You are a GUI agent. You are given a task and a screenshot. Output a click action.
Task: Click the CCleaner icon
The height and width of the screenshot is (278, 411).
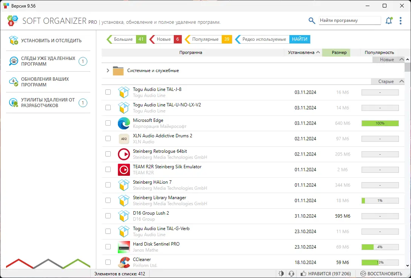point(124,262)
